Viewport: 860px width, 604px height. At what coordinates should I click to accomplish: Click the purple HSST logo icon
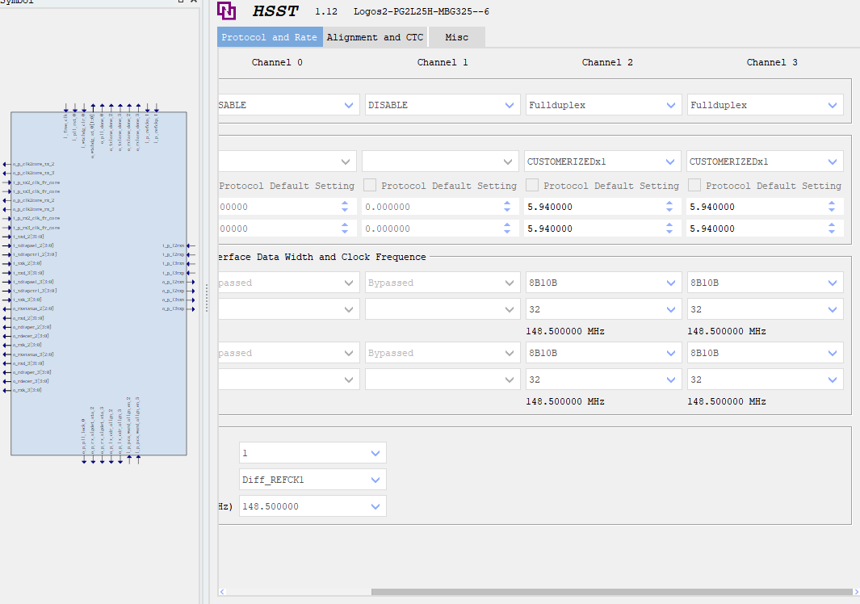[227, 11]
